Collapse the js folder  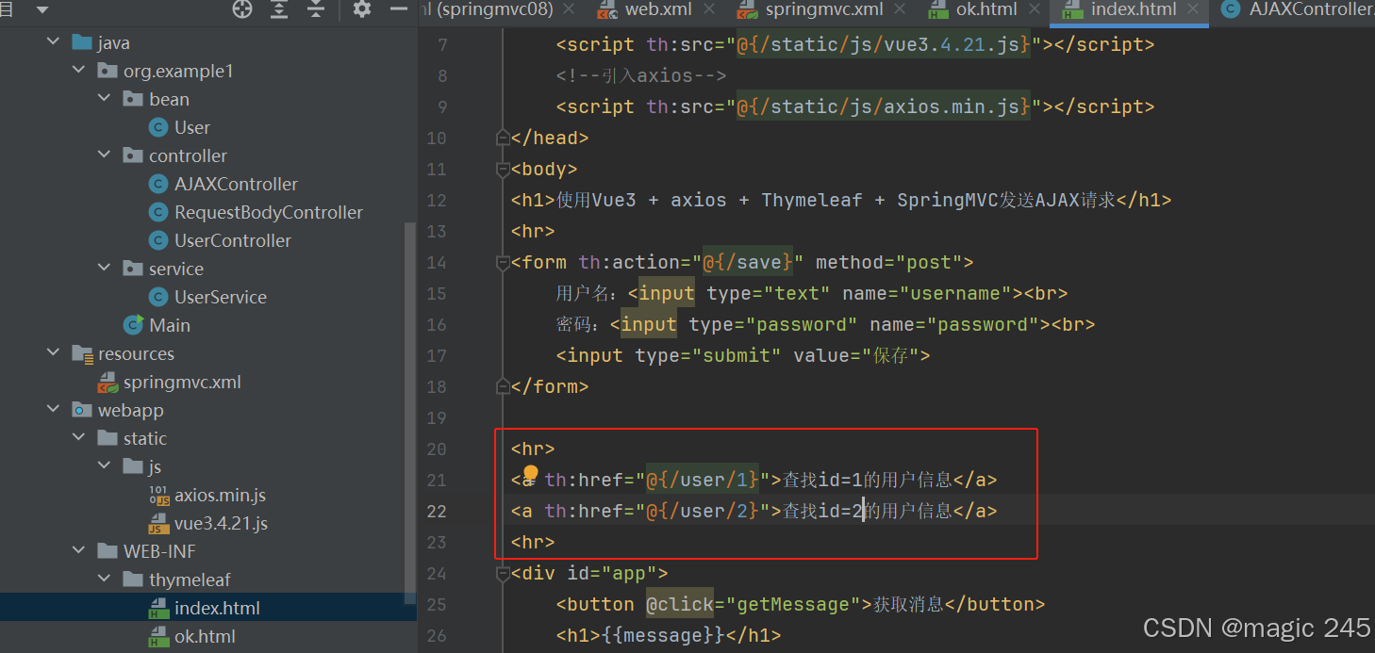tap(104, 466)
